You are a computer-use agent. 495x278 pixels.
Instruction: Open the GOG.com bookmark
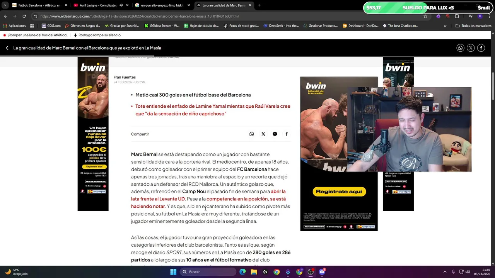51,26
